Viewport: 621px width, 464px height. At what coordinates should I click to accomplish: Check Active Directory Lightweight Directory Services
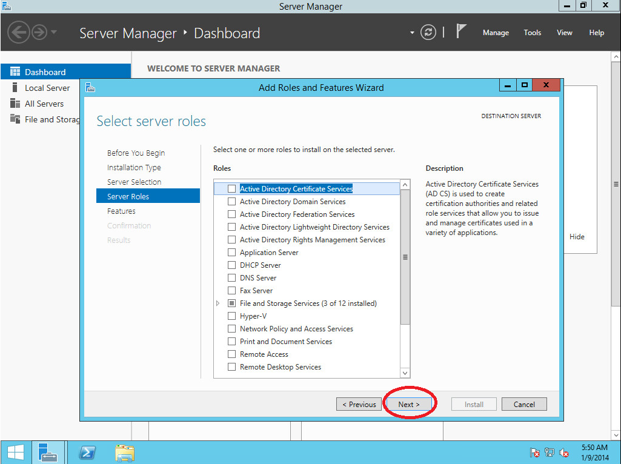pos(231,227)
